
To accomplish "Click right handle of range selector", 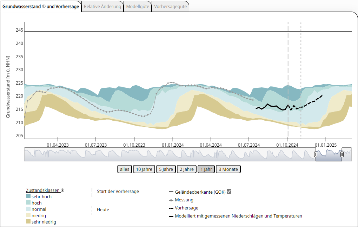I will coord(342,154).
